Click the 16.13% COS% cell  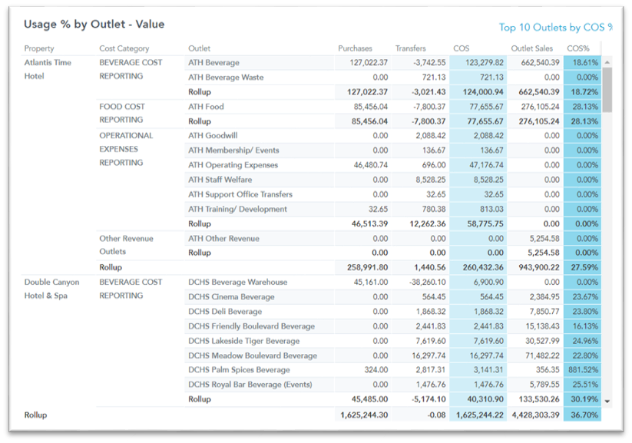[x=582, y=326]
